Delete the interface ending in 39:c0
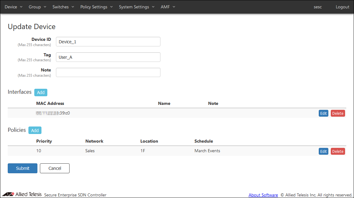The width and height of the screenshot is (354, 198). coord(338,113)
